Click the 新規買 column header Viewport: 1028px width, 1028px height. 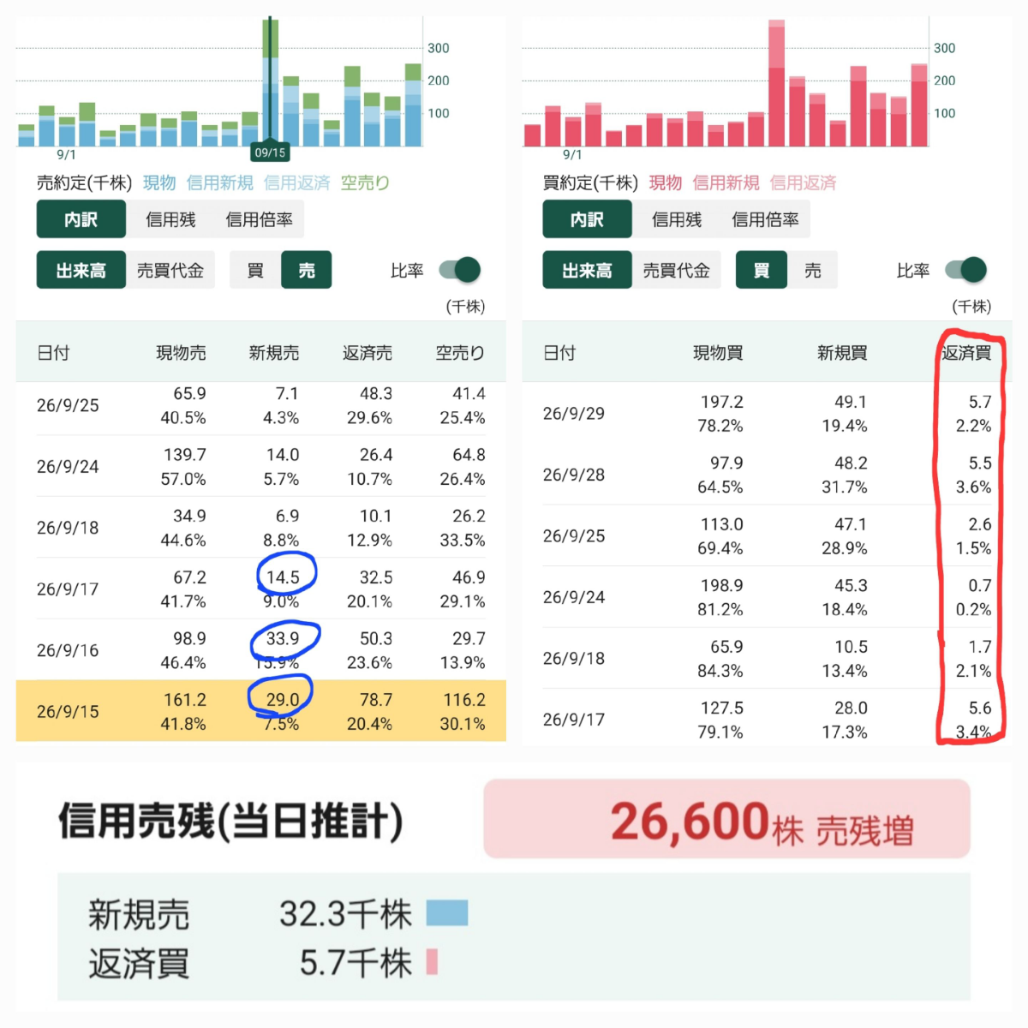(842, 352)
